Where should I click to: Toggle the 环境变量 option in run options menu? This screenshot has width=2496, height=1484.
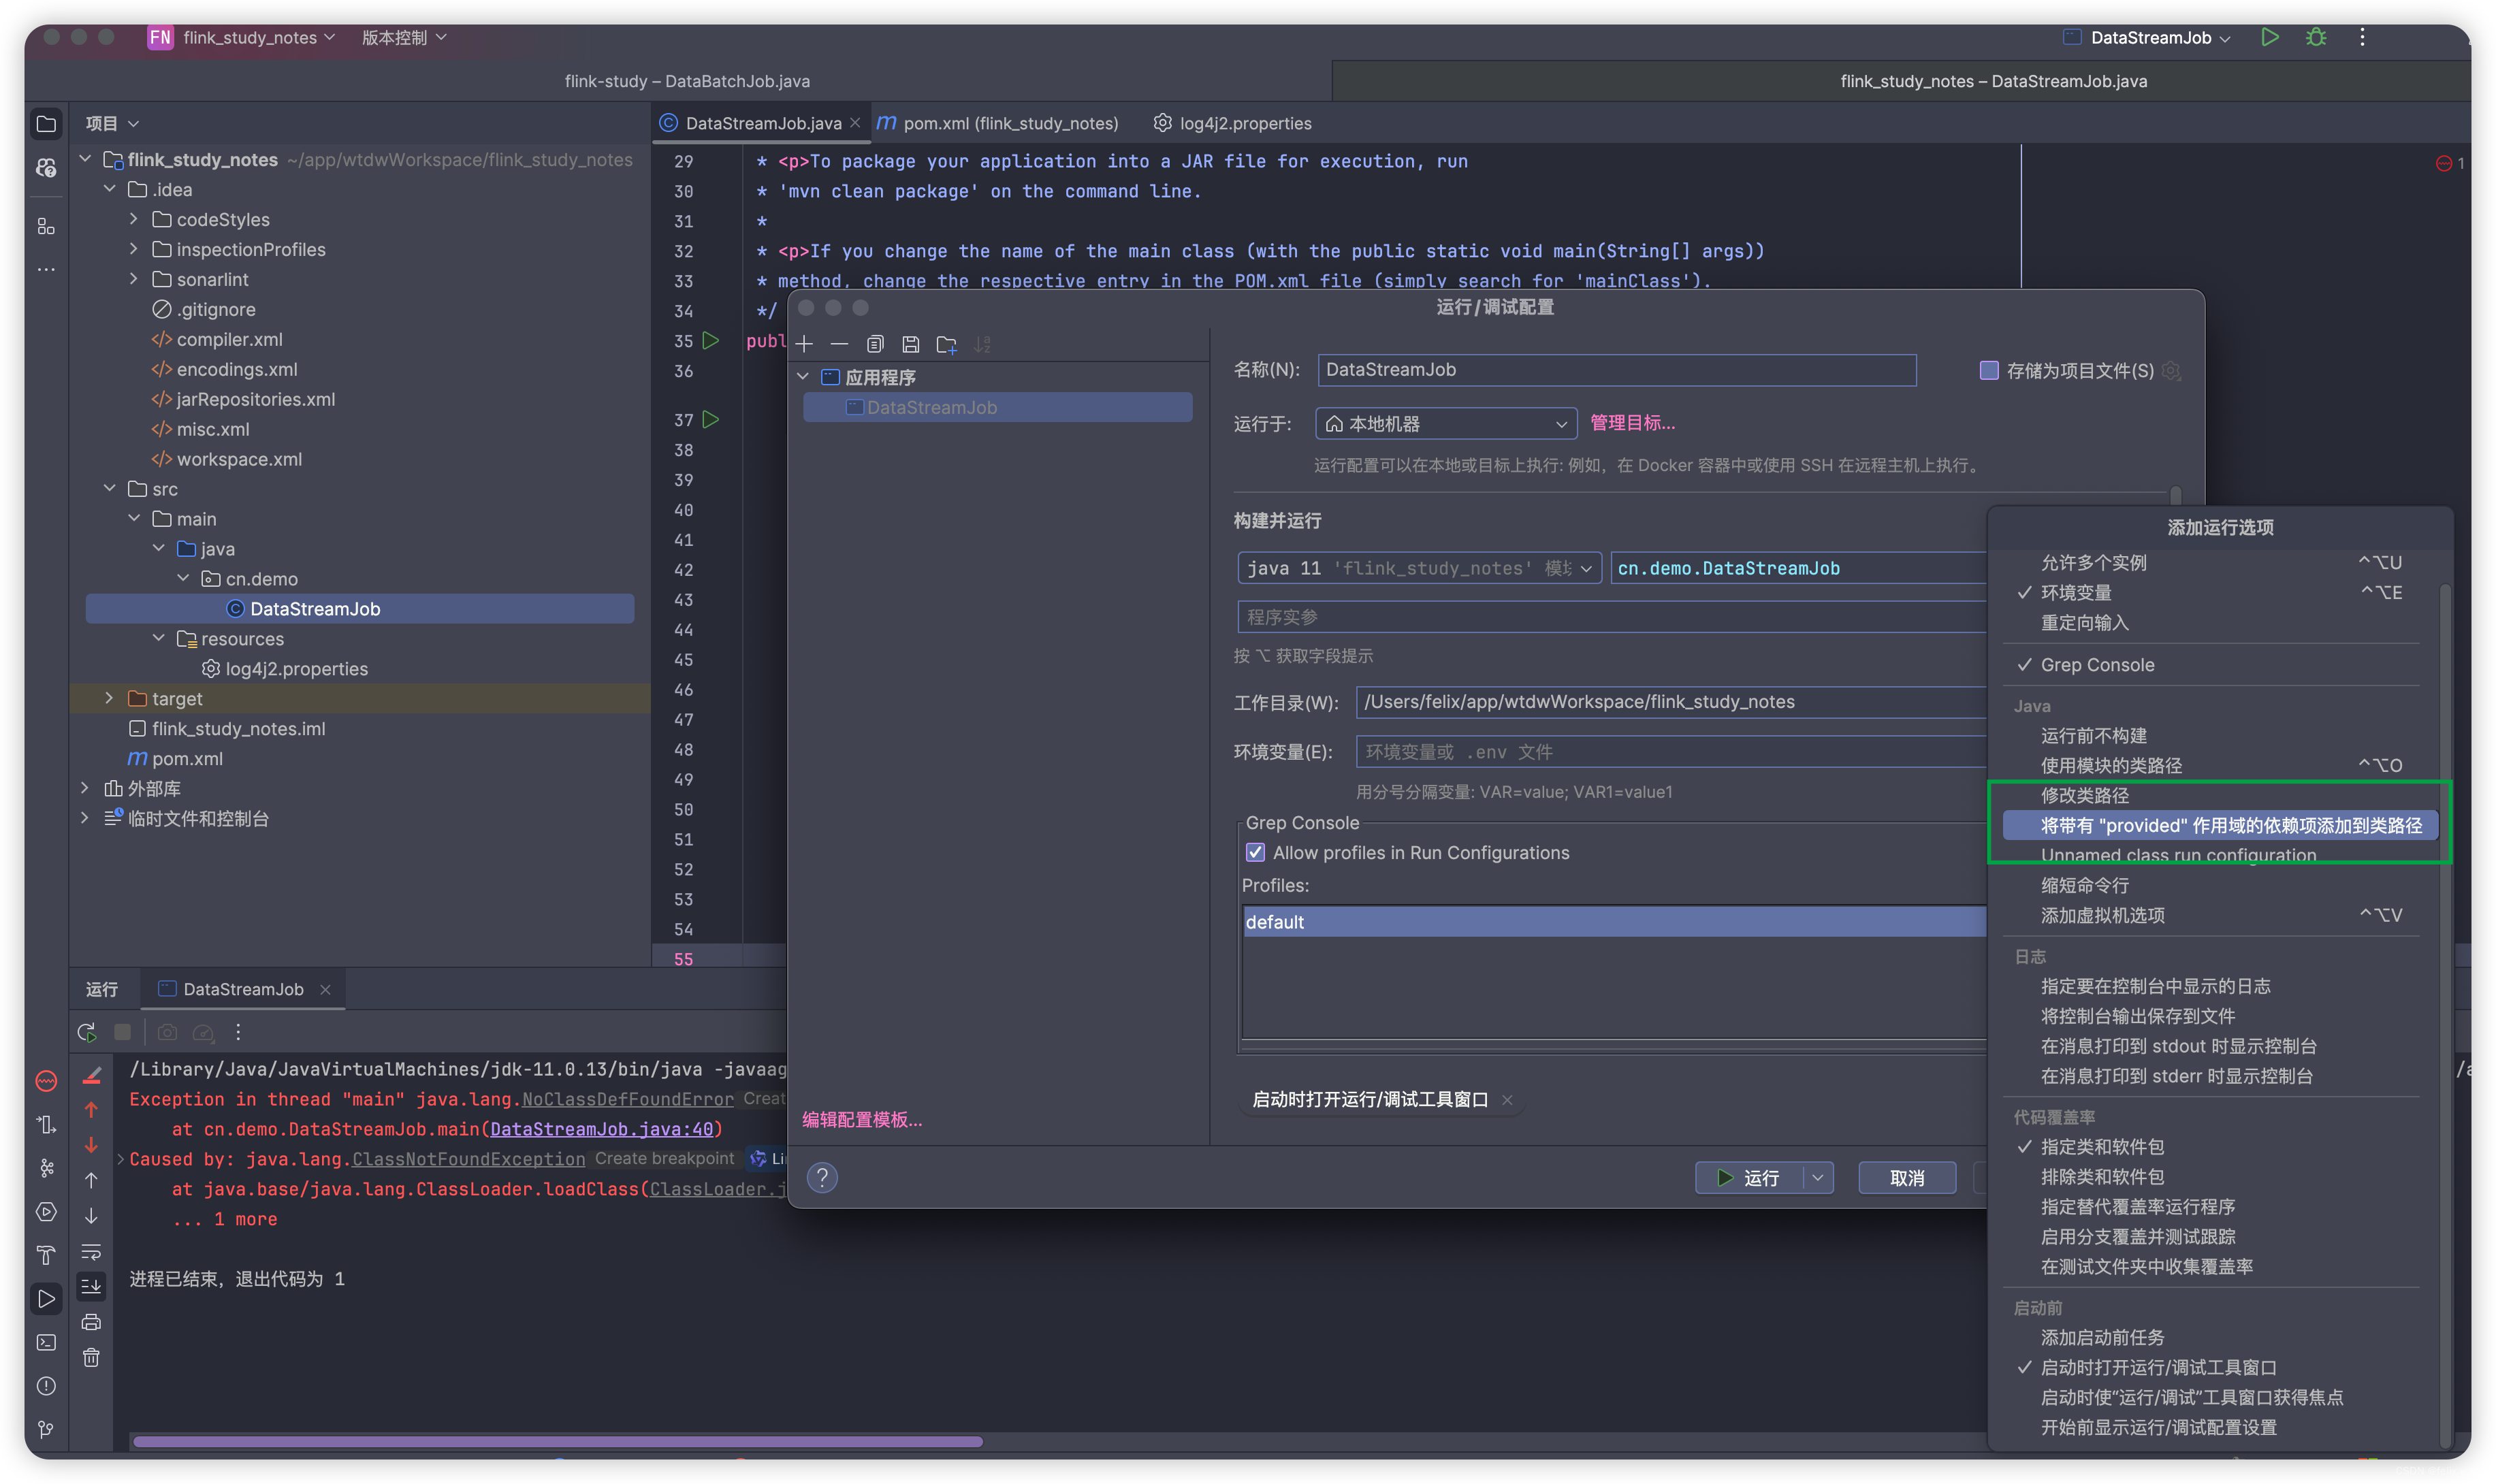[x=2076, y=592]
